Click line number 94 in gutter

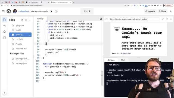(x=38, y=44)
